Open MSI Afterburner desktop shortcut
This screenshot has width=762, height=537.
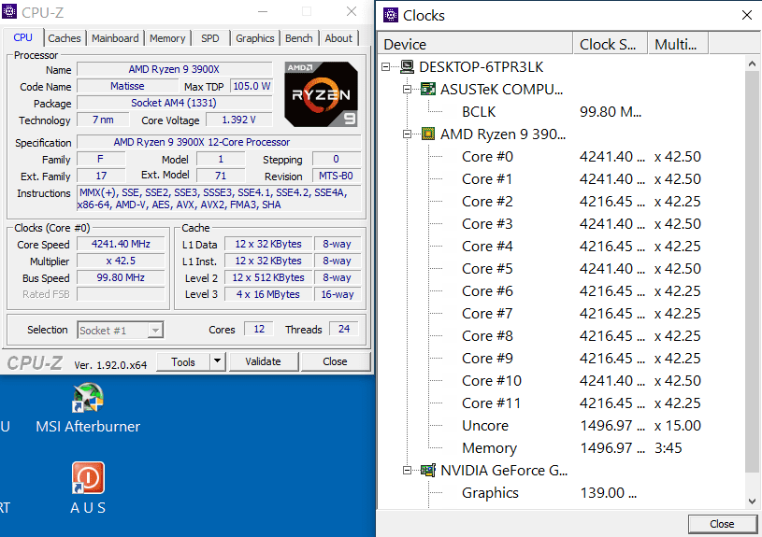coord(88,409)
